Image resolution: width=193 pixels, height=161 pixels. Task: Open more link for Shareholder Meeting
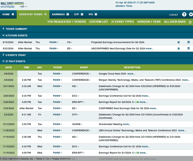point(127,124)
